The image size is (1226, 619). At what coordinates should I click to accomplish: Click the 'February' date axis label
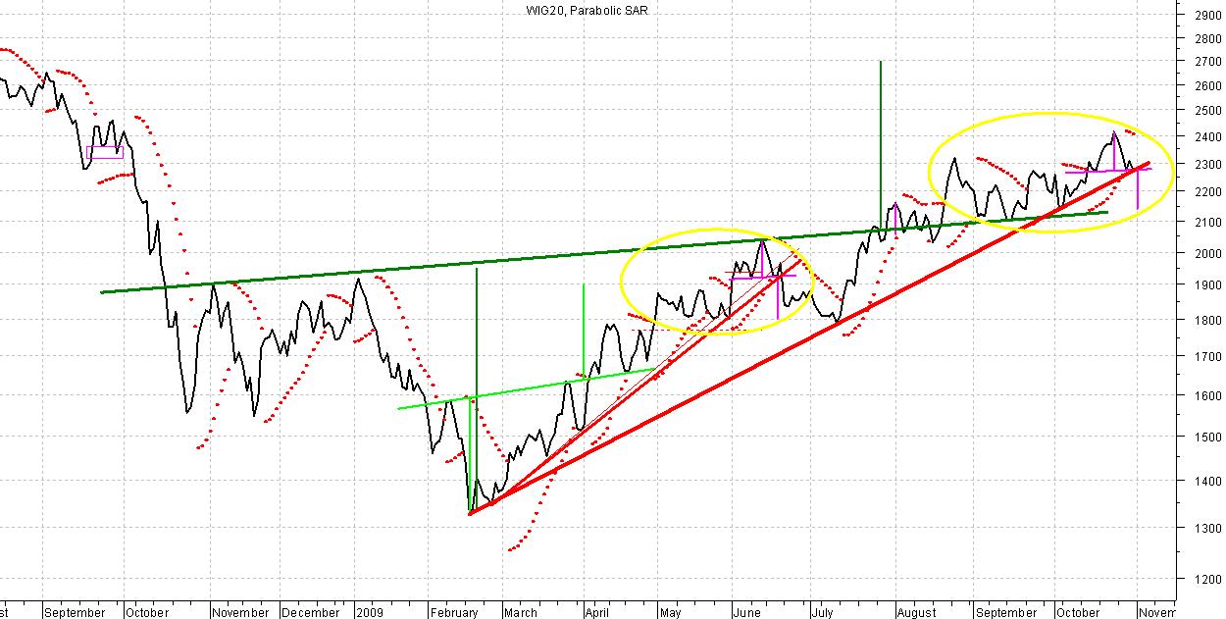click(452, 612)
